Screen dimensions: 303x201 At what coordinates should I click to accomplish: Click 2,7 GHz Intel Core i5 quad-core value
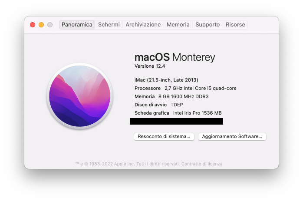(201, 88)
